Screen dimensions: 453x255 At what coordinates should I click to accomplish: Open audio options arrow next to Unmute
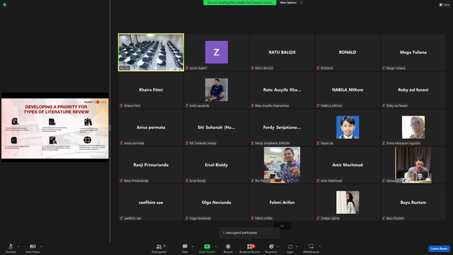[18, 246]
